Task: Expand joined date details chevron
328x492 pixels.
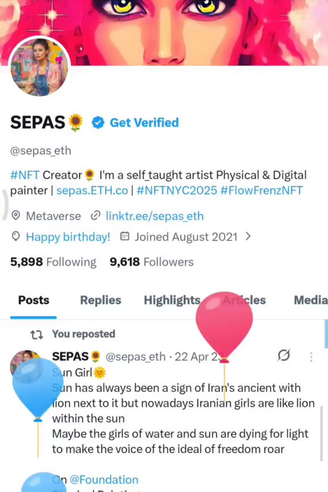Action: 248,236
